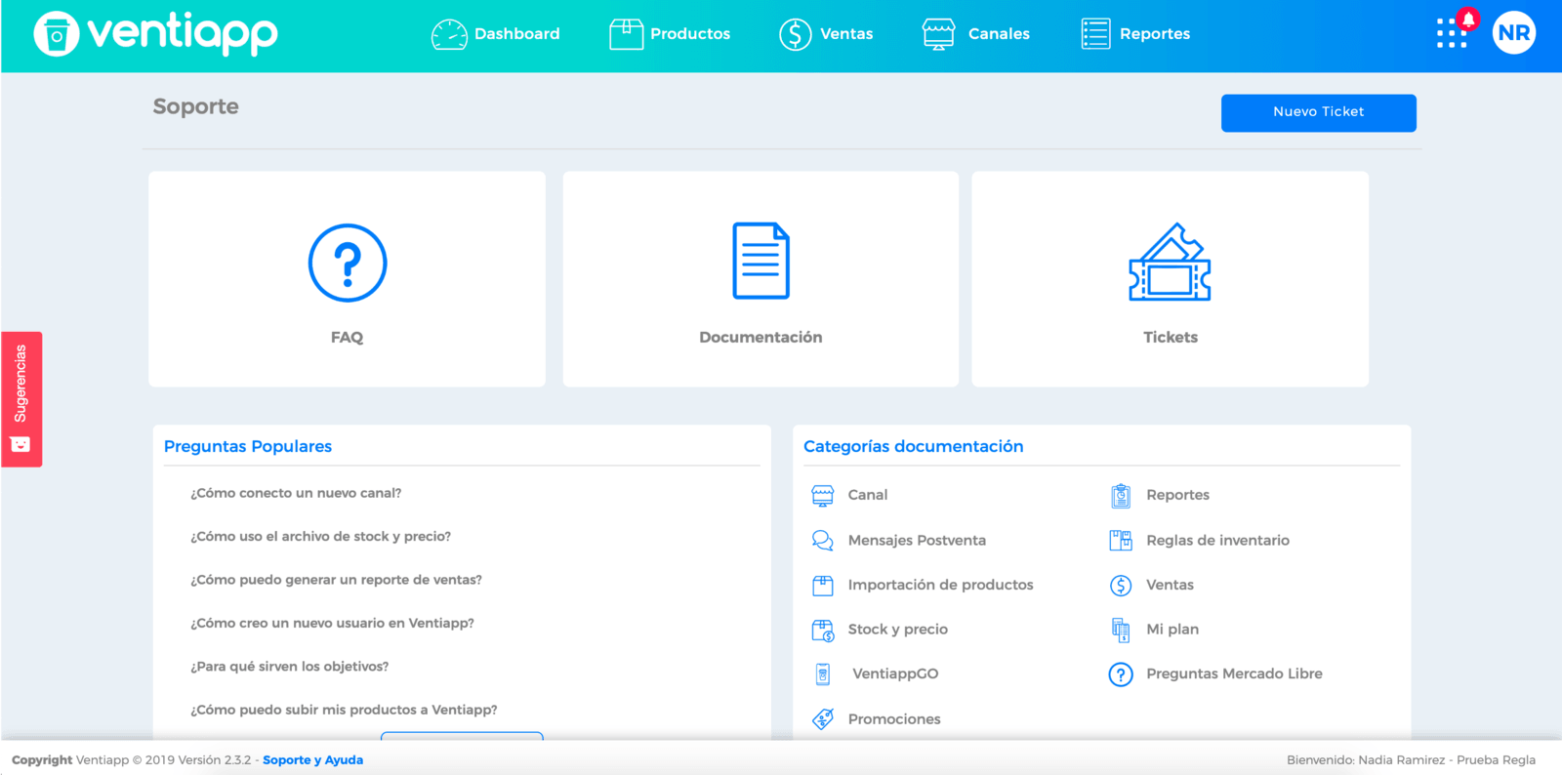Click the FAQ question mark icon

[348, 263]
